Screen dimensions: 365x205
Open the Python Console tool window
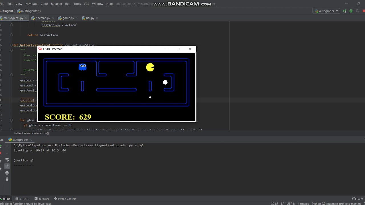65,199
